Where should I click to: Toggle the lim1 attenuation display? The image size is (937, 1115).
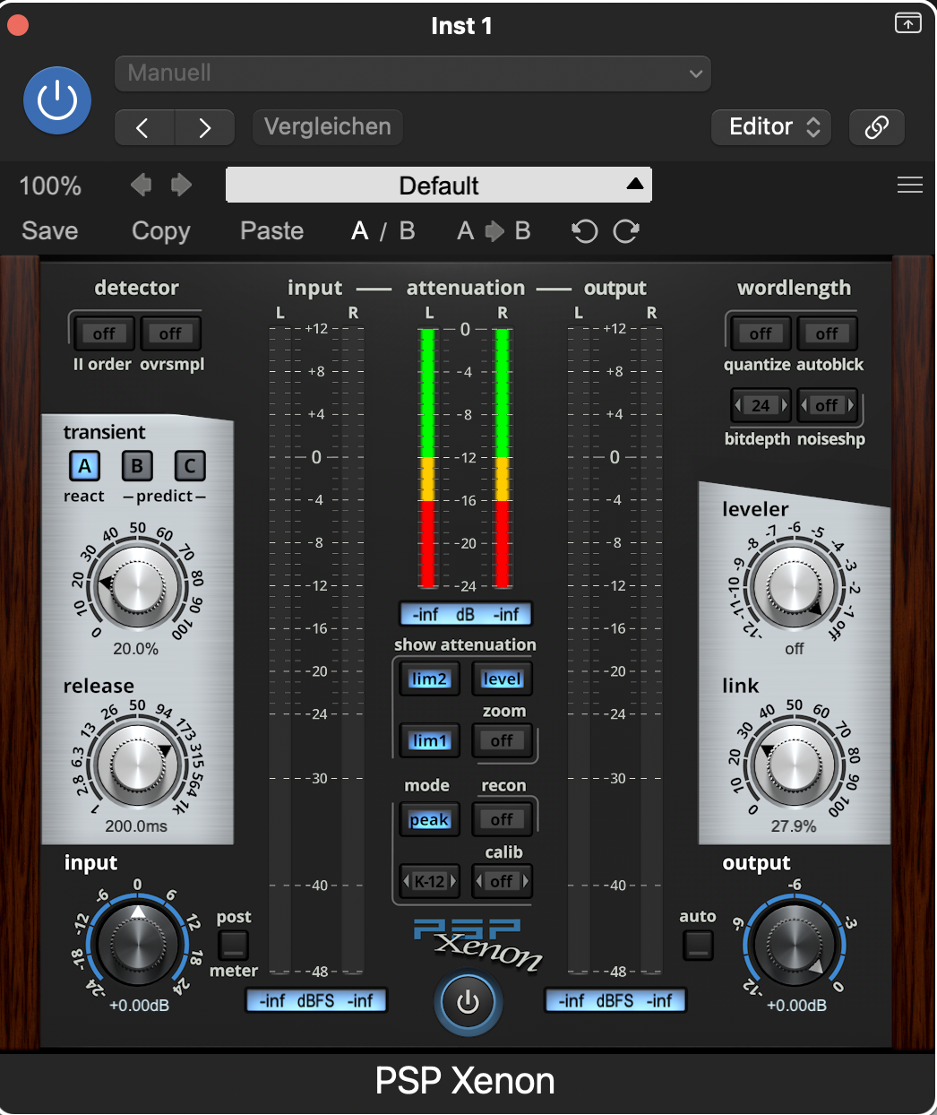point(429,740)
